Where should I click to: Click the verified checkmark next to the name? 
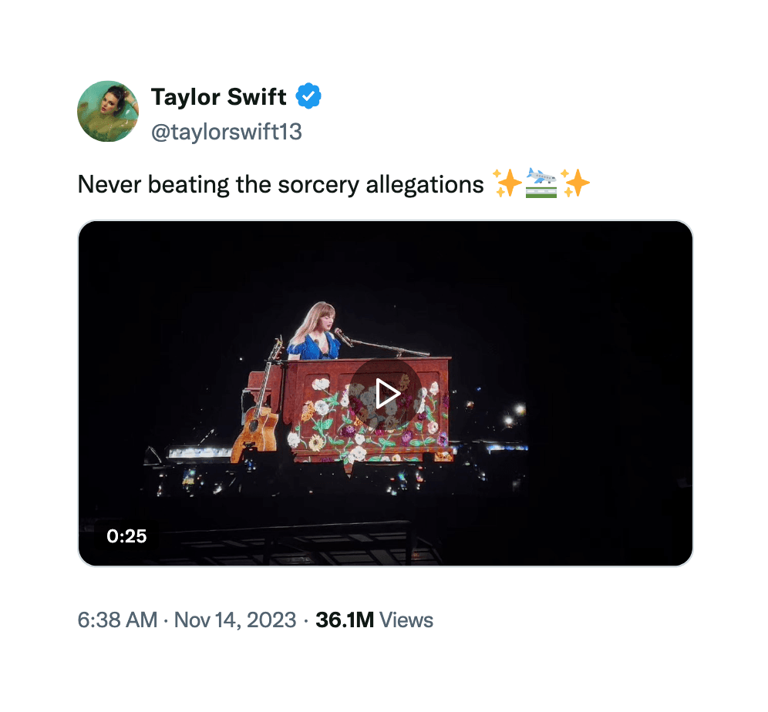[x=308, y=96]
